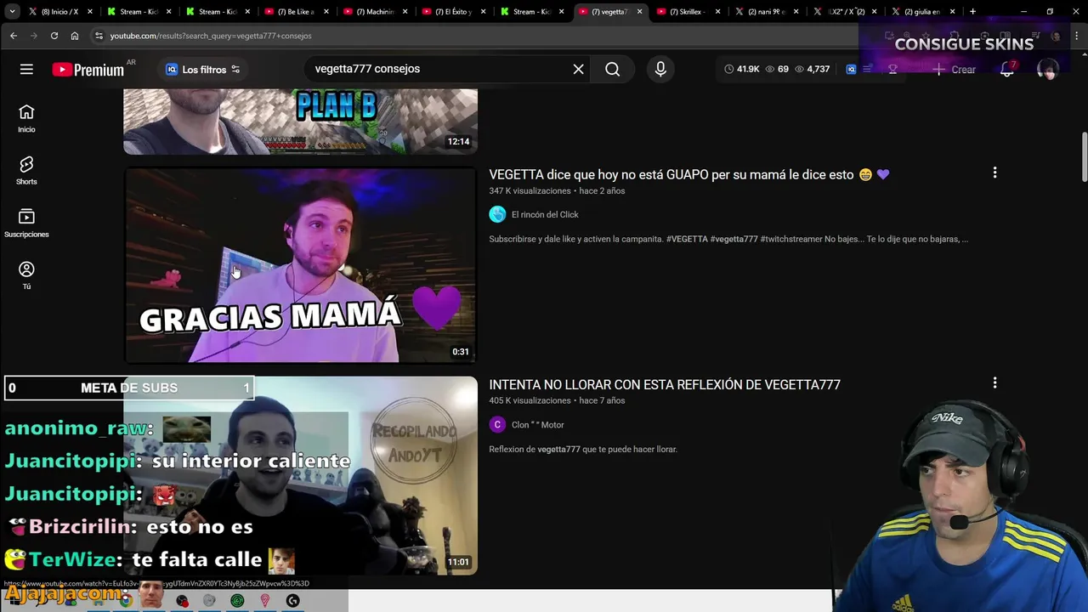Open a new browser tab
1088x612 pixels.
(972, 12)
